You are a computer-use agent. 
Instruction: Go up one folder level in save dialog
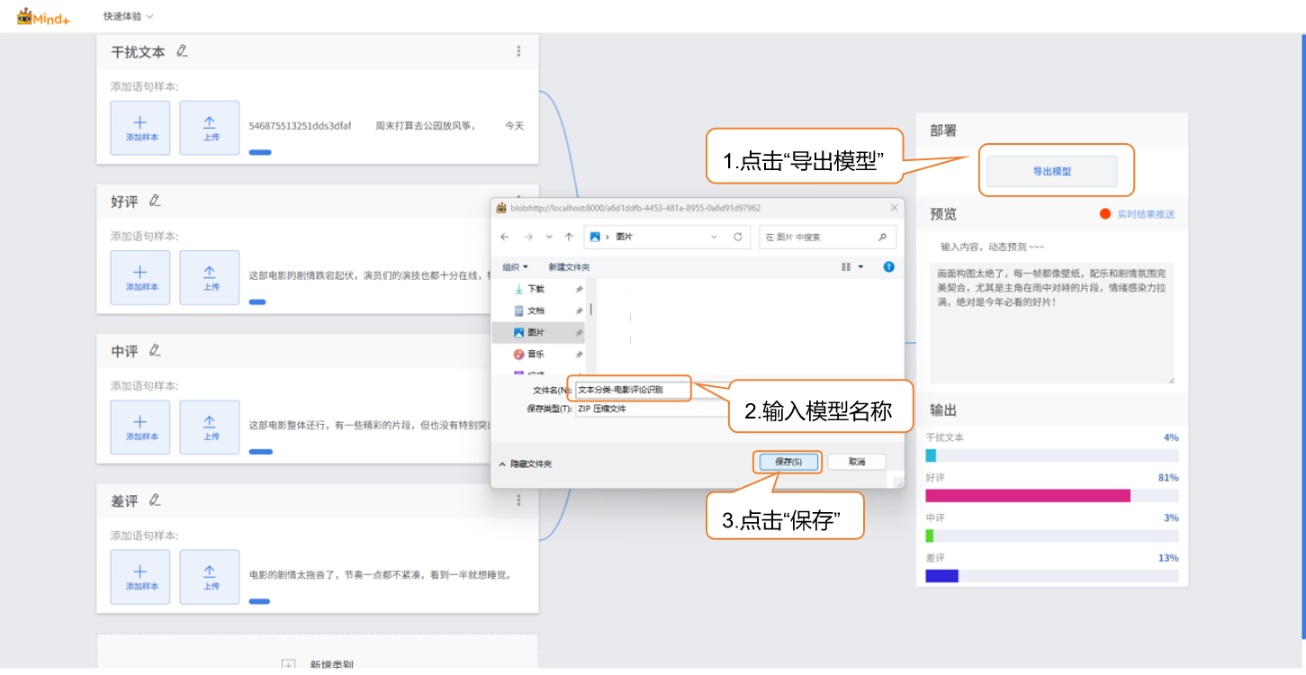point(569,237)
